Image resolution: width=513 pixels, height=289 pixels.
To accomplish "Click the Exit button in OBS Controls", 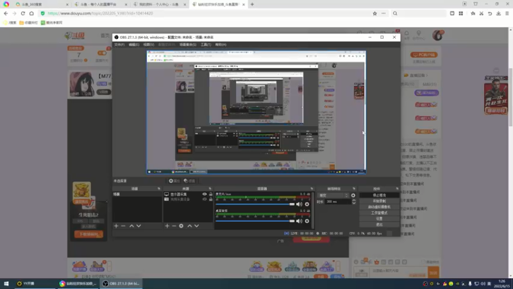I will coord(379,224).
